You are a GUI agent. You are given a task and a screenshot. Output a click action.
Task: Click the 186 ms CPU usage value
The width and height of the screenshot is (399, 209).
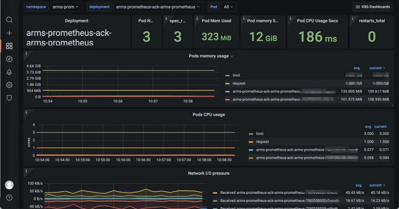coord(318,37)
